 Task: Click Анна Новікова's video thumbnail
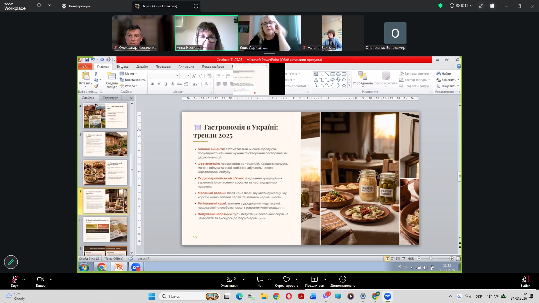point(207,33)
